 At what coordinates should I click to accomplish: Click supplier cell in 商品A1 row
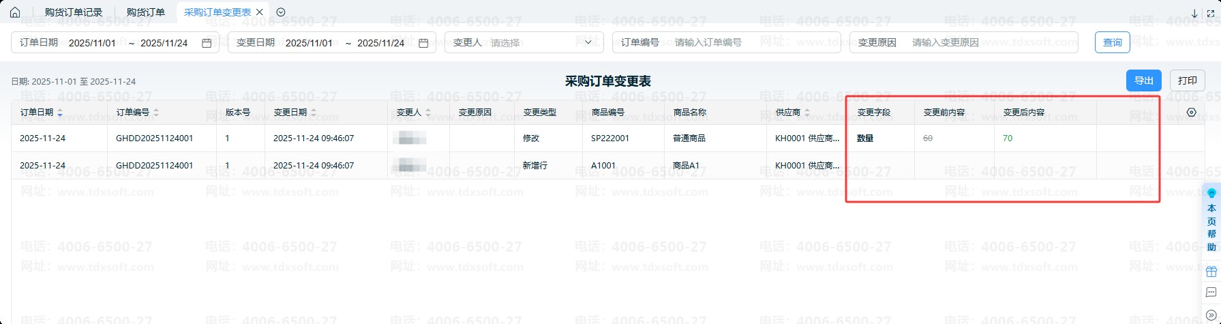pyautogui.click(x=807, y=166)
